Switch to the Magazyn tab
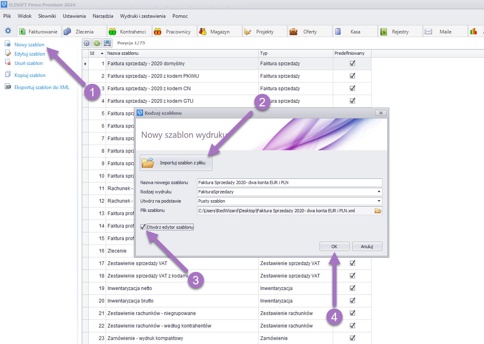 (x=219, y=31)
